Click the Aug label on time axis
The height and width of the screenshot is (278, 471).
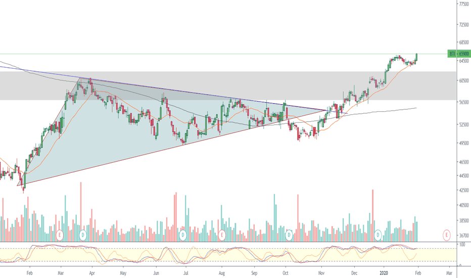click(x=222, y=273)
